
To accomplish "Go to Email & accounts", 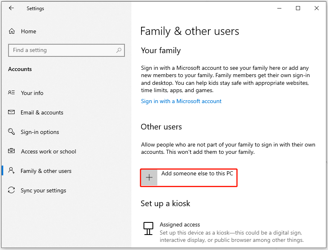I will point(42,113).
